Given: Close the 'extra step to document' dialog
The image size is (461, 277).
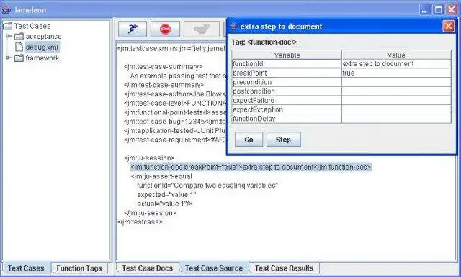Looking at the screenshot, I should click(x=448, y=27).
